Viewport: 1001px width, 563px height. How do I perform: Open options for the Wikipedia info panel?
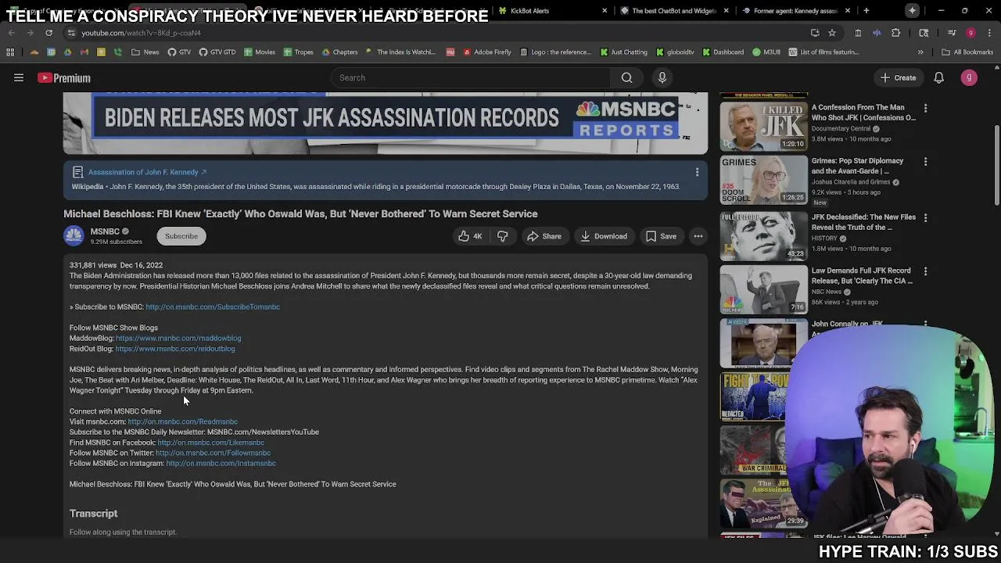(697, 172)
